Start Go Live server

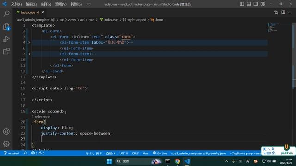pyautogui.click(x=160, y=154)
